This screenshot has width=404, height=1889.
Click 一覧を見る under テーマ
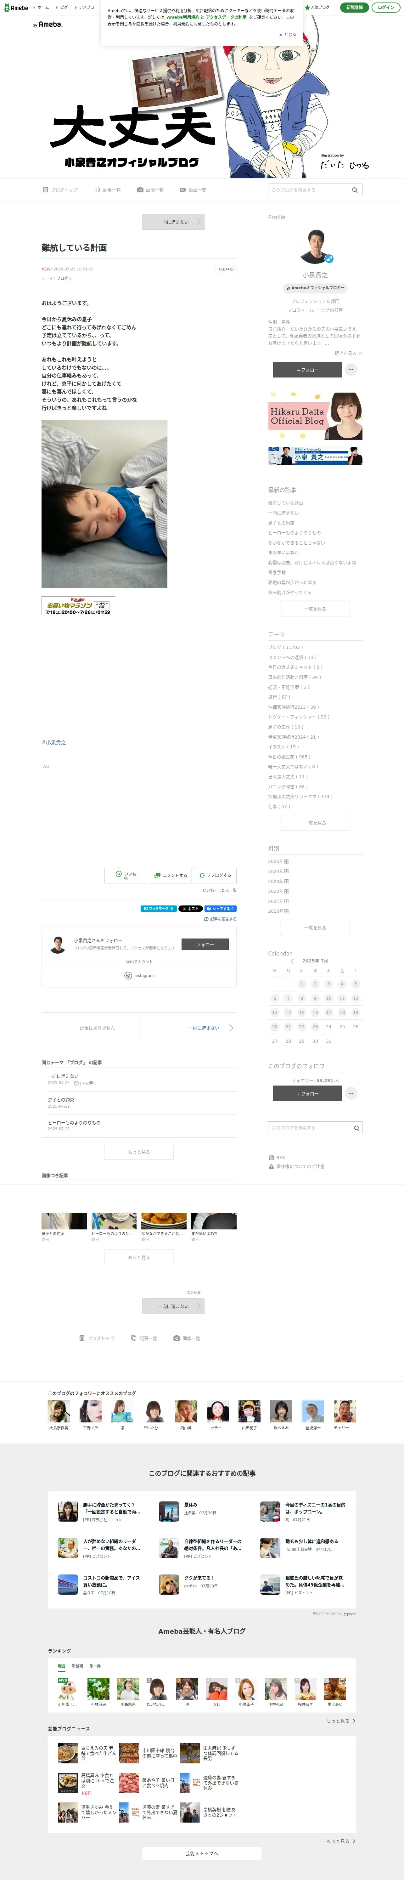(315, 823)
